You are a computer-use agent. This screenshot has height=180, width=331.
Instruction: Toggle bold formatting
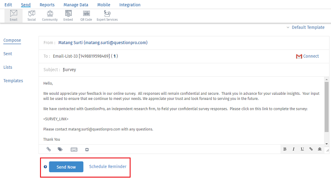click(x=285, y=149)
